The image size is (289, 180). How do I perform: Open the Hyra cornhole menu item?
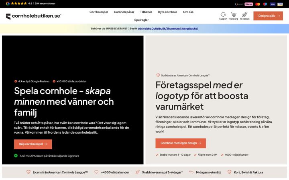tap(167, 12)
